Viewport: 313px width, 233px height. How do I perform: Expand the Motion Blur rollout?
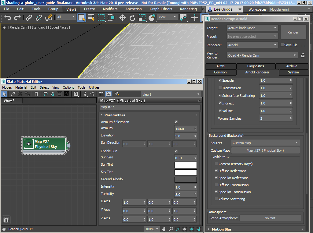click(222, 229)
